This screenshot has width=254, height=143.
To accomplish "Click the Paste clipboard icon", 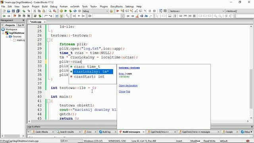I will (x=44, y=11).
